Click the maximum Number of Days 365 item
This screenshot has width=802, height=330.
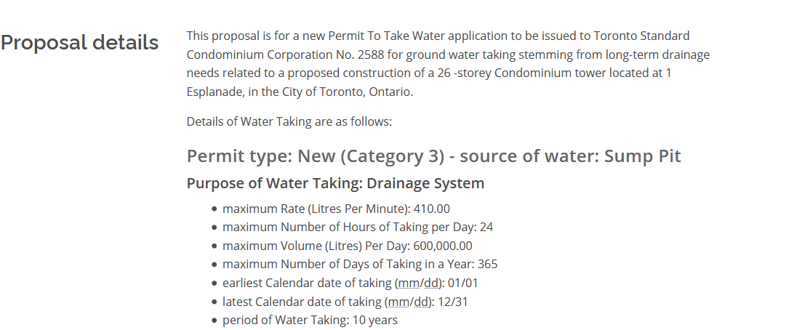point(360,265)
